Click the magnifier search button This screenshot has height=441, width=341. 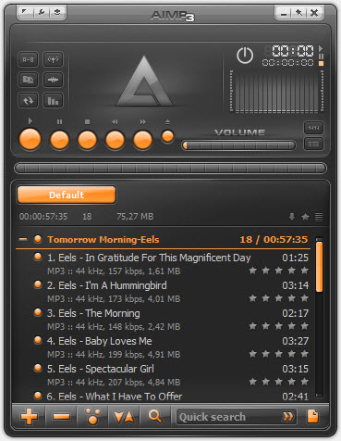[155, 417]
